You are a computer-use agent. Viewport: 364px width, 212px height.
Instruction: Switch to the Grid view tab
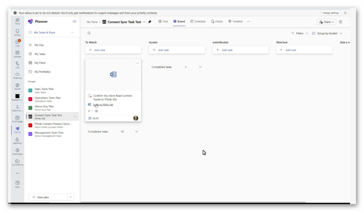coord(163,22)
